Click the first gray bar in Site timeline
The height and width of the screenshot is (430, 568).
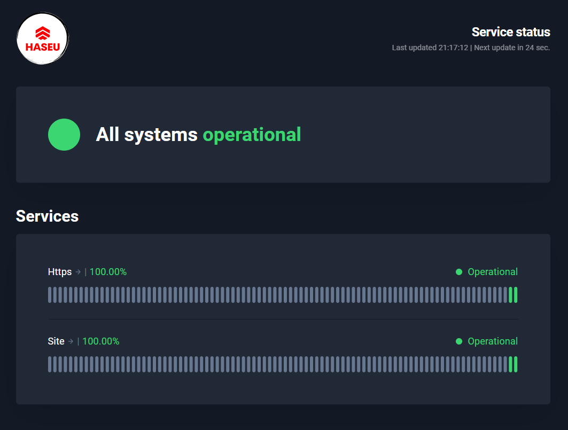tap(50, 364)
